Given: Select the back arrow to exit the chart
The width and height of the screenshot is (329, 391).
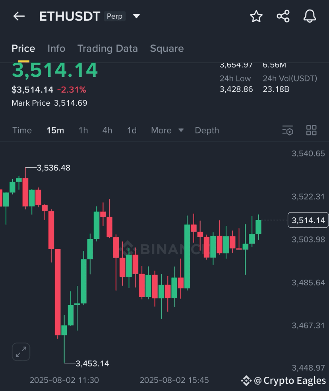Looking at the screenshot, I should (x=19, y=16).
